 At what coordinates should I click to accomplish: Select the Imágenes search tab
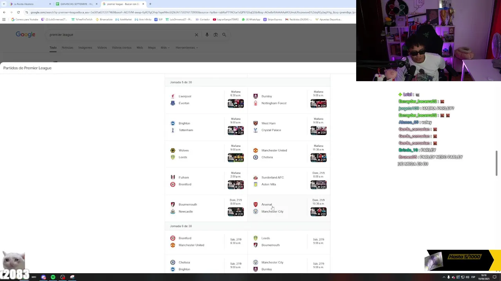point(85,48)
